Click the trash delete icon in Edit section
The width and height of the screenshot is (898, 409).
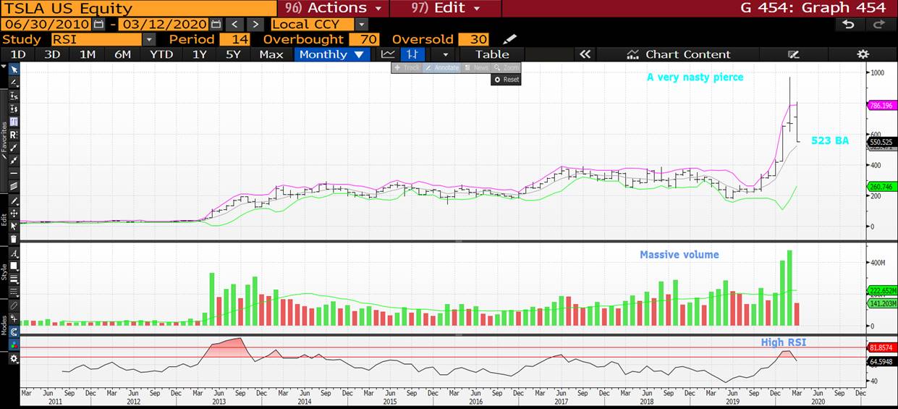14,238
